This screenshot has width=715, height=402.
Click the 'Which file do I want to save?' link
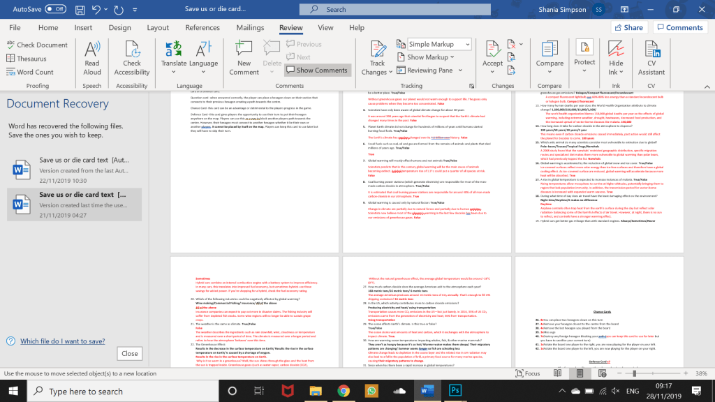click(x=63, y=341)
